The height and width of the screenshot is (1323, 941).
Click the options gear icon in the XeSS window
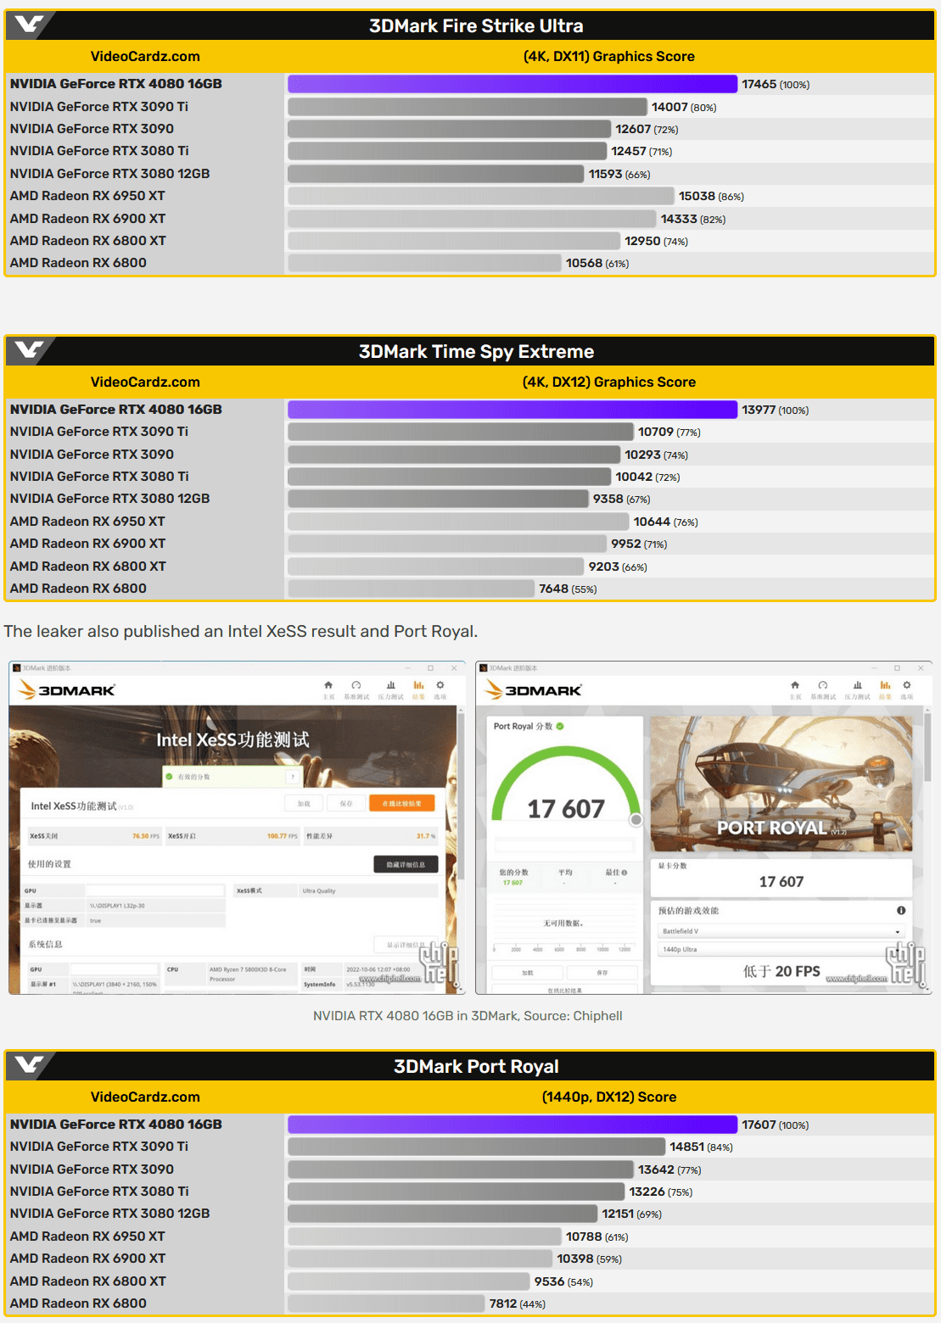click(440, 685)
